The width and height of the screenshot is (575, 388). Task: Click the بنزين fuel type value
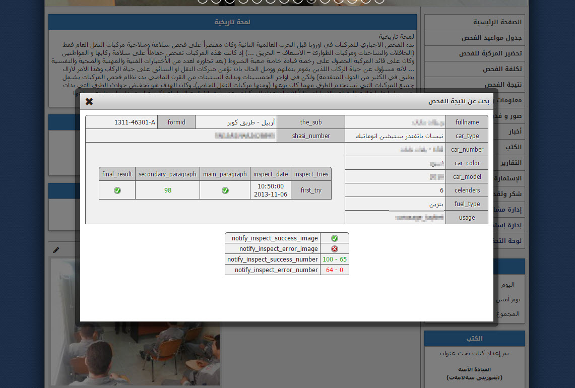436,204
